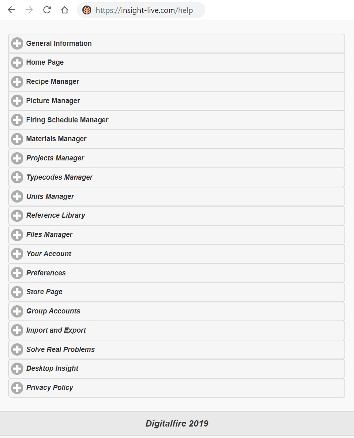Click the Digitalfire 2019 footer text
The height and width of the screenshot is (438, 354).
point(177,424)
